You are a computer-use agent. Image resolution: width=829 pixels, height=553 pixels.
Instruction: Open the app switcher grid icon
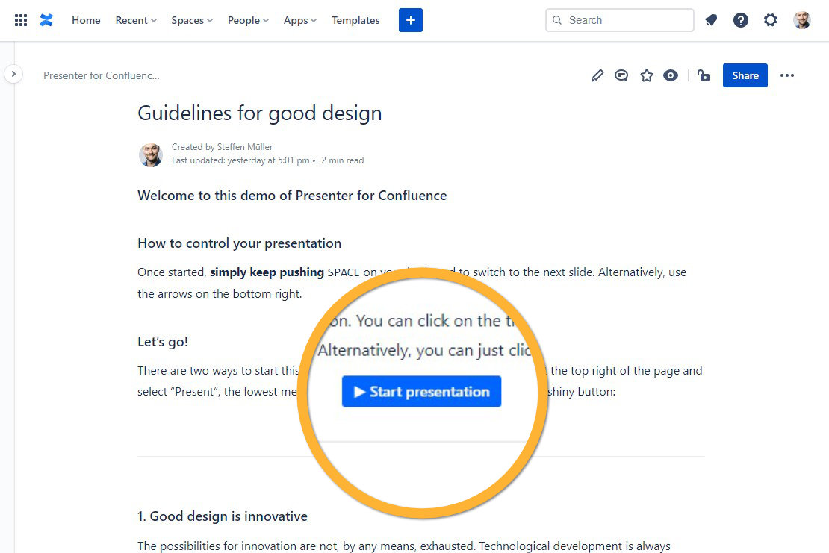point(21,20)
